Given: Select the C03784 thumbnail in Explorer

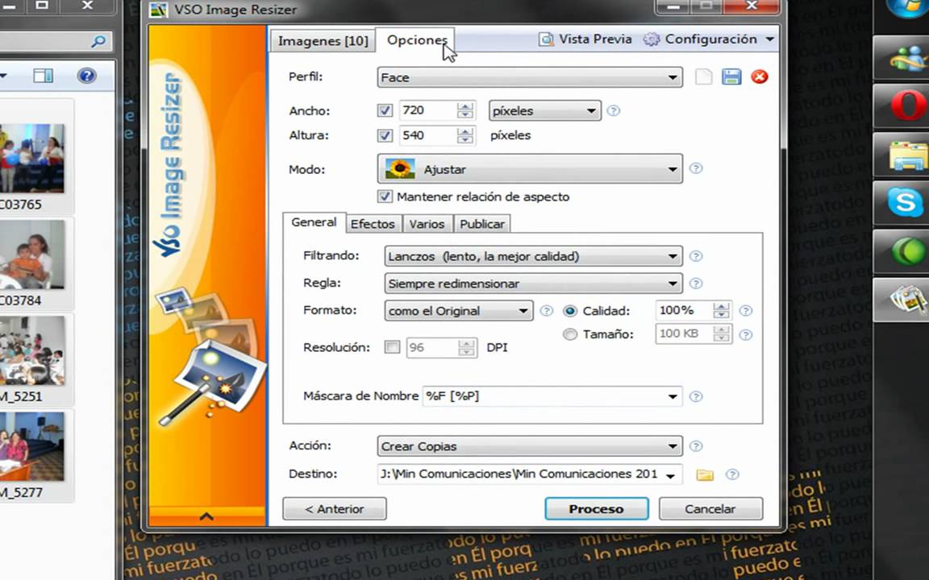Looking at the screenshot, I should pyautogui.click(x=32, y=255).
